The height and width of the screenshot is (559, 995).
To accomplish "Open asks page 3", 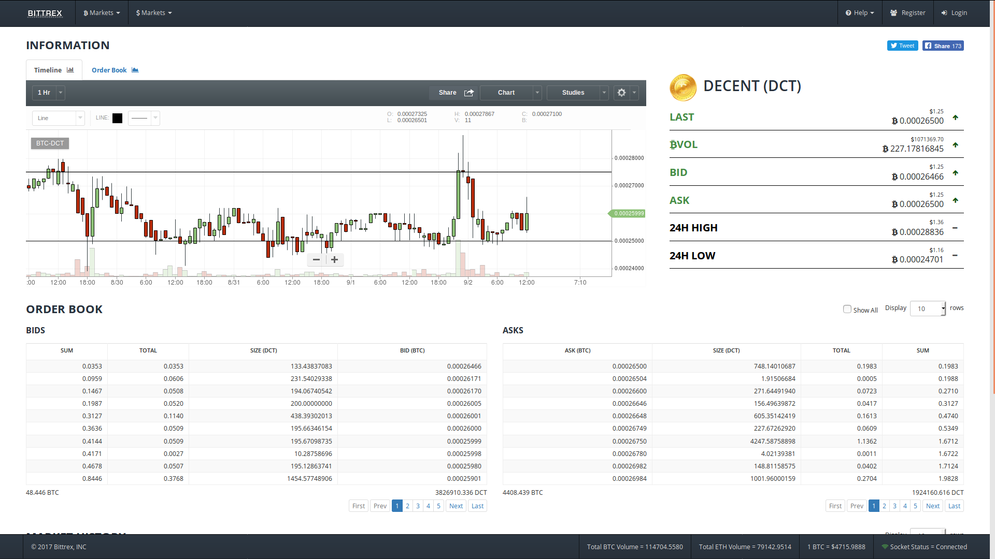I will tap(894, 506).
